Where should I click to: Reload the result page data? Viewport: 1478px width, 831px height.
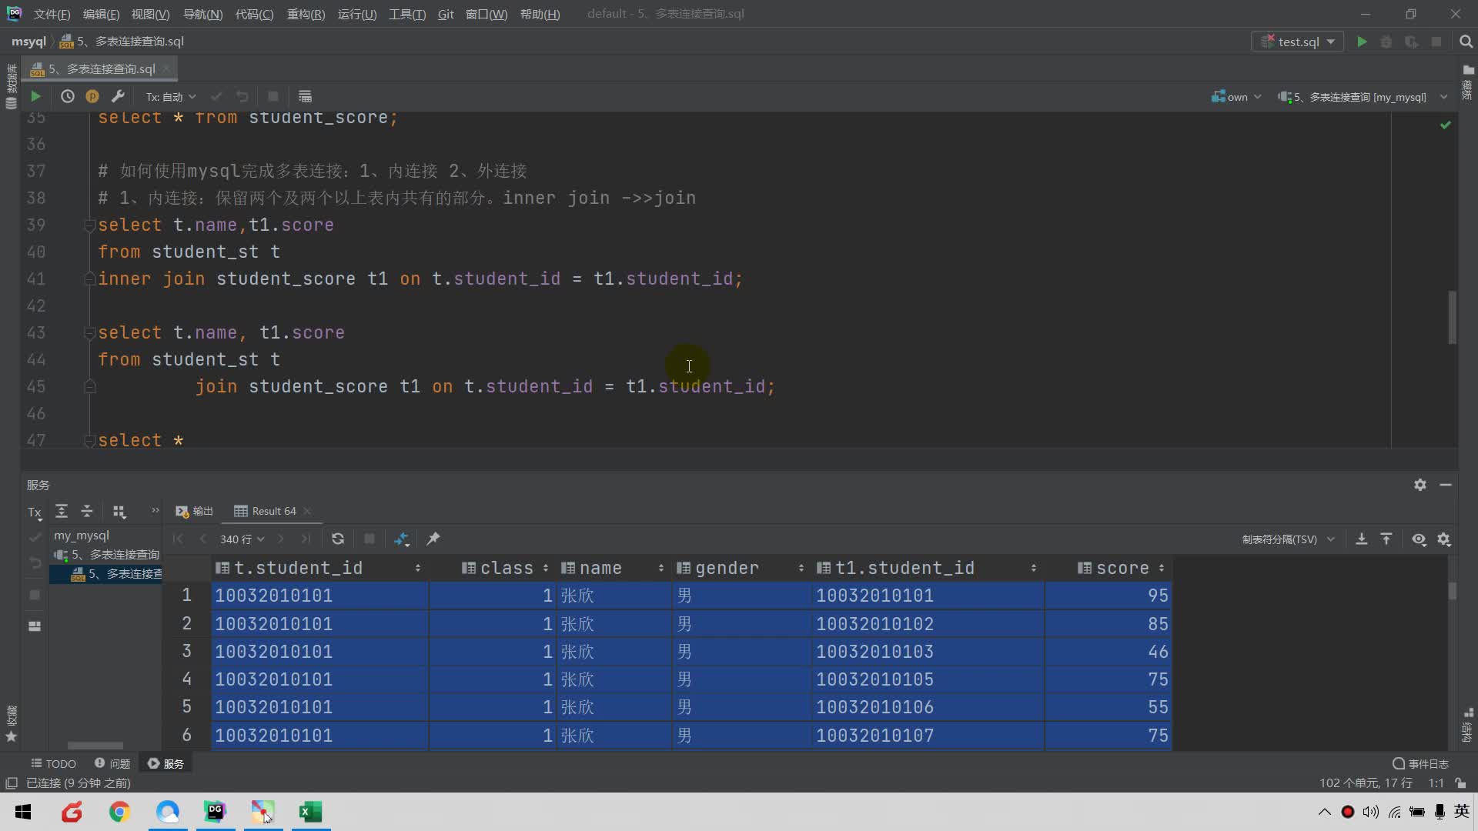pyautogui.click(x=338, y=539)
